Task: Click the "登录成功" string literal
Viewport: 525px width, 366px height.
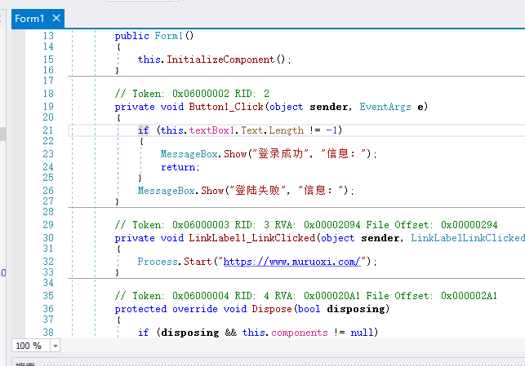Action: point(281,154)
